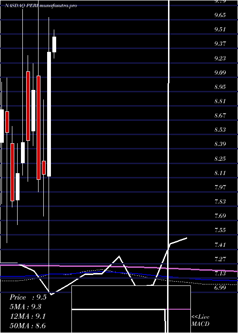
Task: Click the 7.69 price axis label
Action: (x=220, y=216)
